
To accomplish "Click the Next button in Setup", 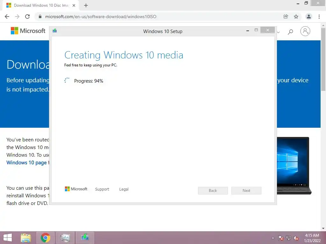I will point(246,191).
